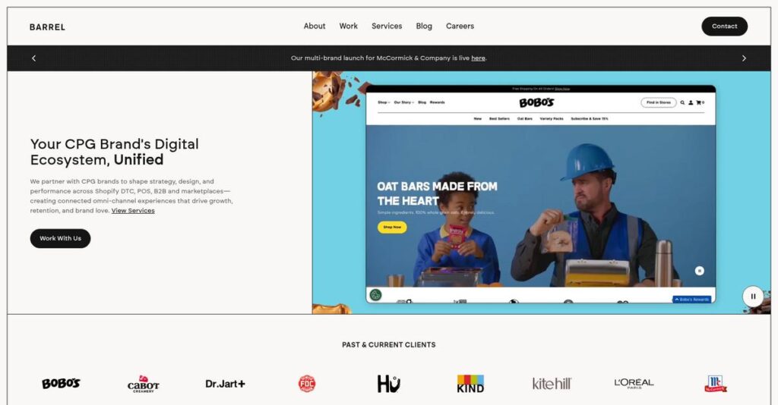Expand Shop dropdown in Bobo's preview
Image resolution: width=778 pixels, height=405 pixels.
(x=384, y=102)
